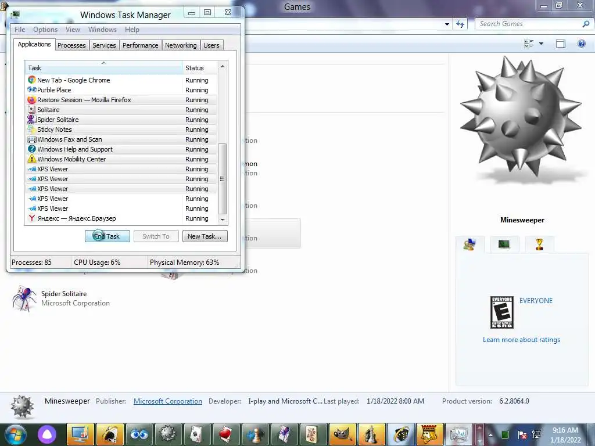This screenshot has width=595, height=446.
Task: Focus the Search Games input field
Action: click(x=529, y=24)
